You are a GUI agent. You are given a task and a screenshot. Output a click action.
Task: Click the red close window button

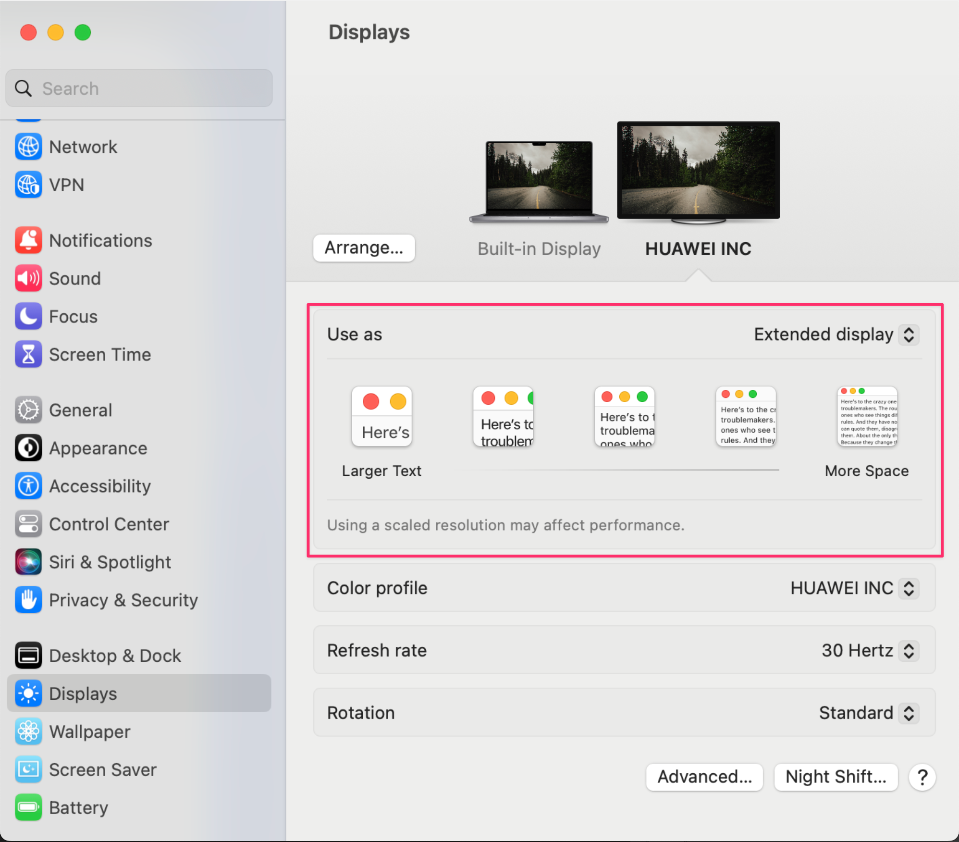pyautogui.click(x=28, y=32)
